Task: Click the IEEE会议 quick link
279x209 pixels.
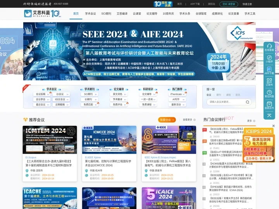Action: (x=61, y=99)
